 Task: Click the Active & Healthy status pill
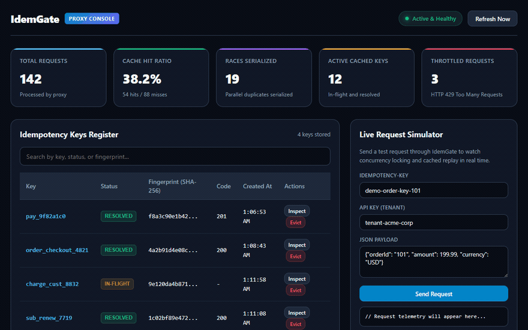click(430, 19)
